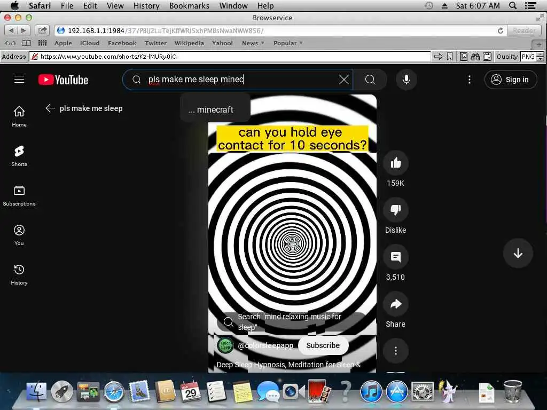
Task: Sign in to YouTube
Action: (510, 80)
